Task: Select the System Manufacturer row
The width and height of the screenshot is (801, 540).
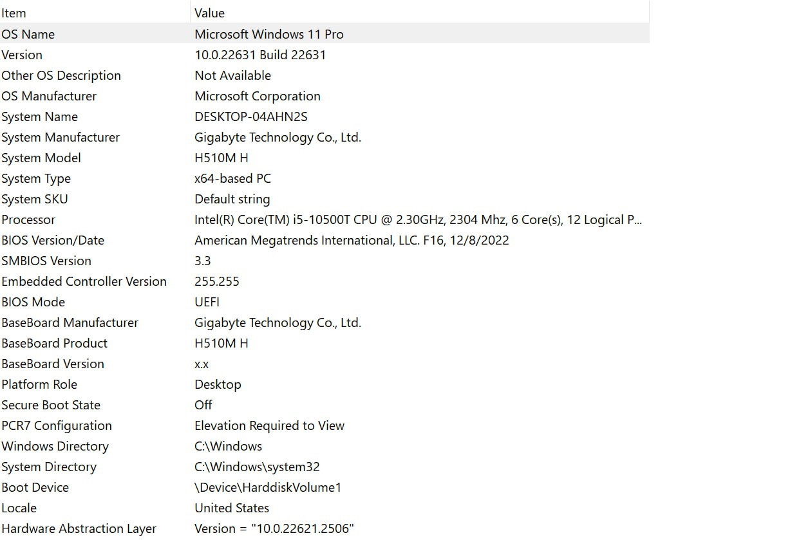Action: [61, 137]
